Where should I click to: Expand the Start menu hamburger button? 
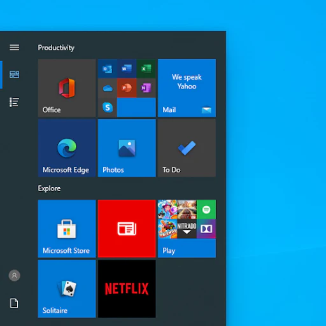tap(14, 47)
